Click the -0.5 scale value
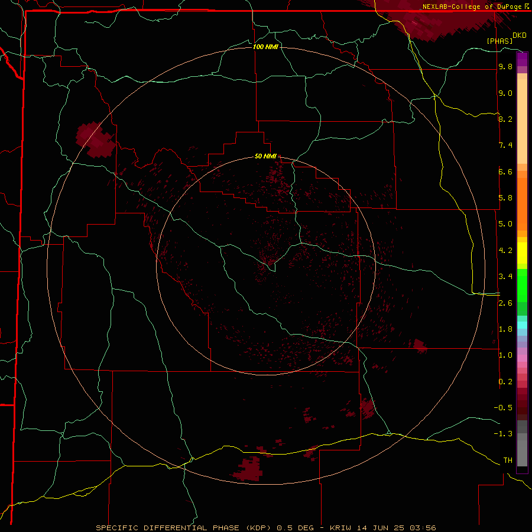 click(503, 408)
